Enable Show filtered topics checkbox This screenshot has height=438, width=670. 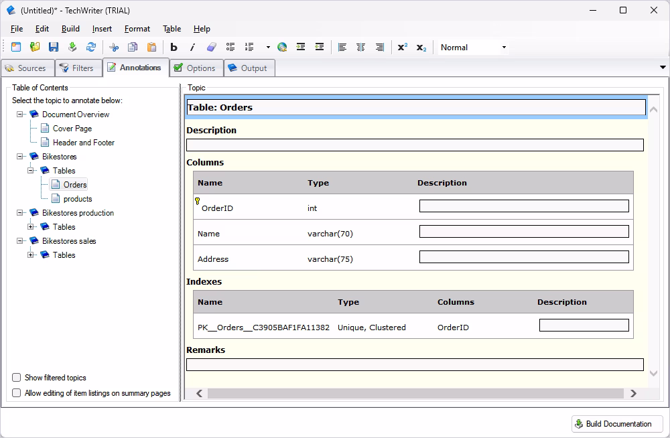pos(16,377)
